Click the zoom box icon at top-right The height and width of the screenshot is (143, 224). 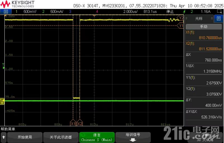[x=219, y=11]
